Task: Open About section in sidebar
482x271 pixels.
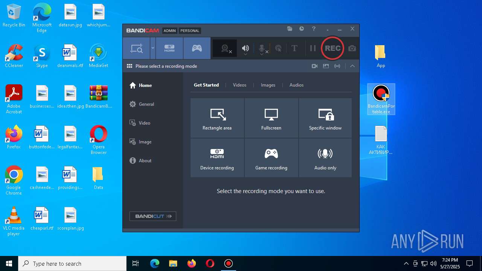Action: point(140,161)
